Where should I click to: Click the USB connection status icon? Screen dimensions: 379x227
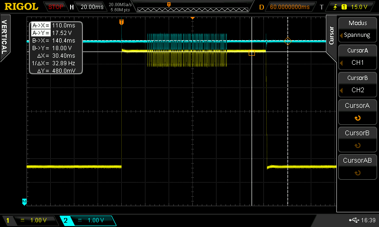click(x=354, y=220)
